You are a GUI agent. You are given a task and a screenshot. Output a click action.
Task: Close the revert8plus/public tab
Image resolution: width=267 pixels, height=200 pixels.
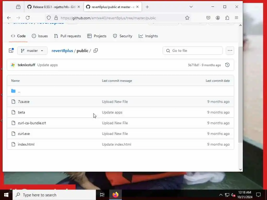pos(137,7)
